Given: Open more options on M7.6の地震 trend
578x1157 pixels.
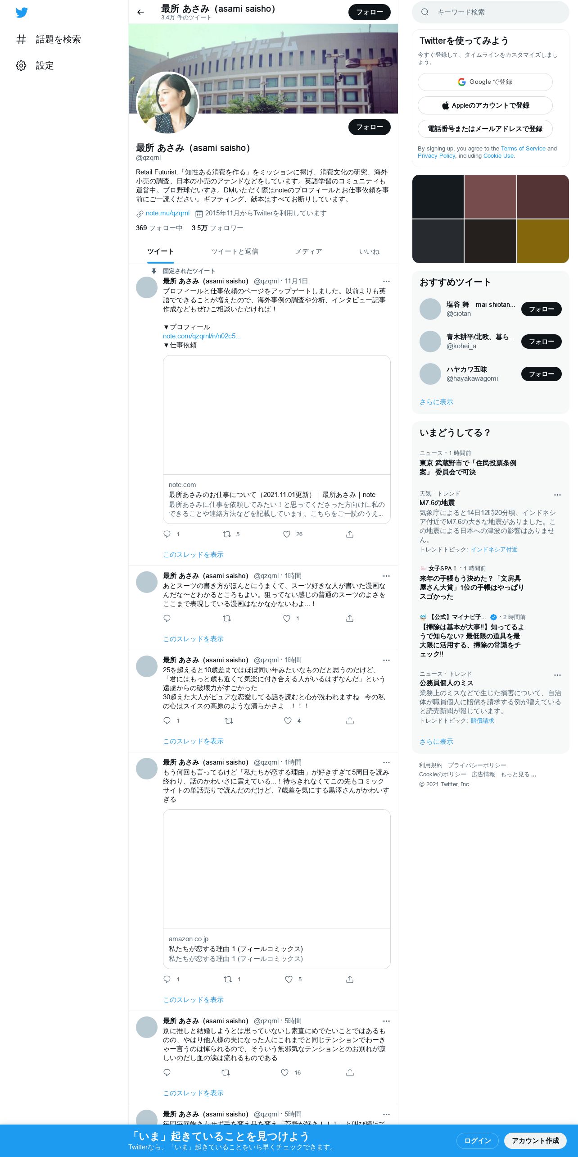Looking at the screenshot, I should pos(557,495).
